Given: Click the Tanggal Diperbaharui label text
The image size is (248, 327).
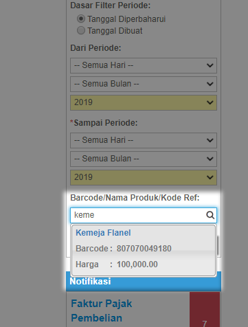Looking at the screenshot, I should coord(126,19).
